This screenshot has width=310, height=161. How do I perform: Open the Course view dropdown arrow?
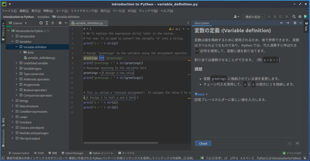coord(26,23)
